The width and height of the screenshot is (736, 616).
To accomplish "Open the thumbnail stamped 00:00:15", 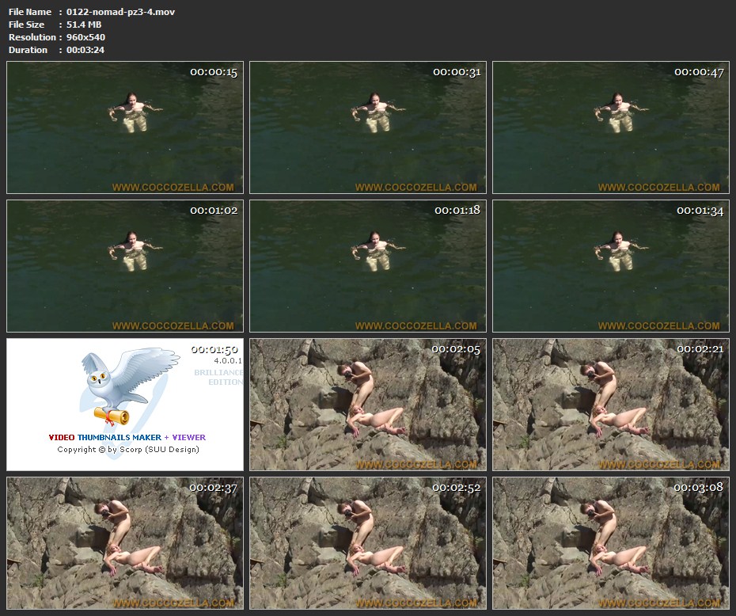I will (x=125, y=127).
